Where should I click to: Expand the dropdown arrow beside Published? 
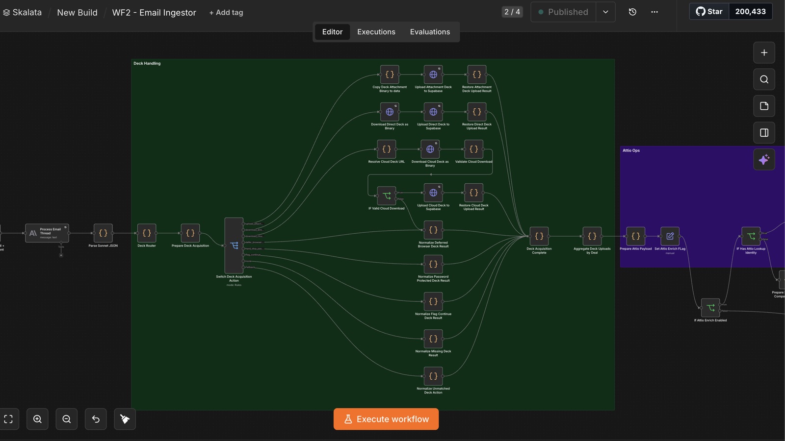[x=605, y=12]
